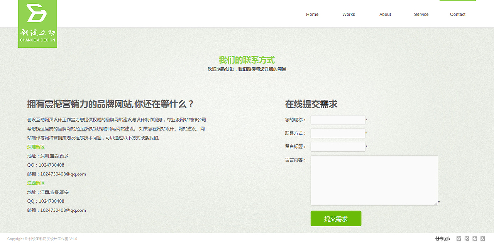
Task: Click the textarea resize grip corner
Action: click(435, 203)
